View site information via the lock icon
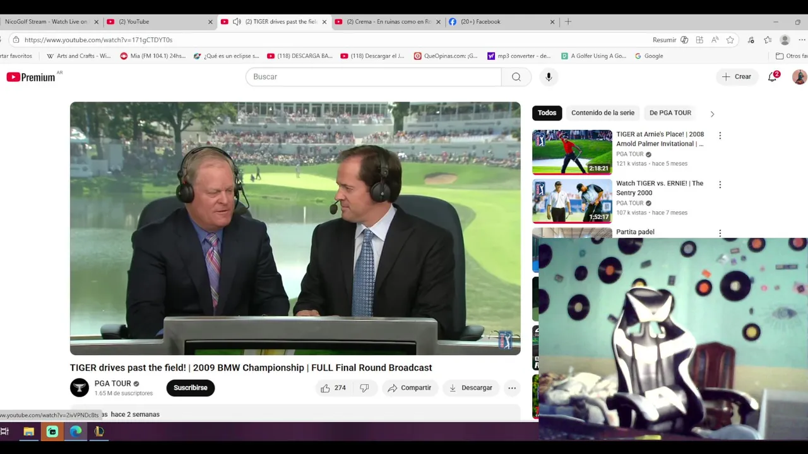Viewport: 808px width, 454px height. pos(16,40)
